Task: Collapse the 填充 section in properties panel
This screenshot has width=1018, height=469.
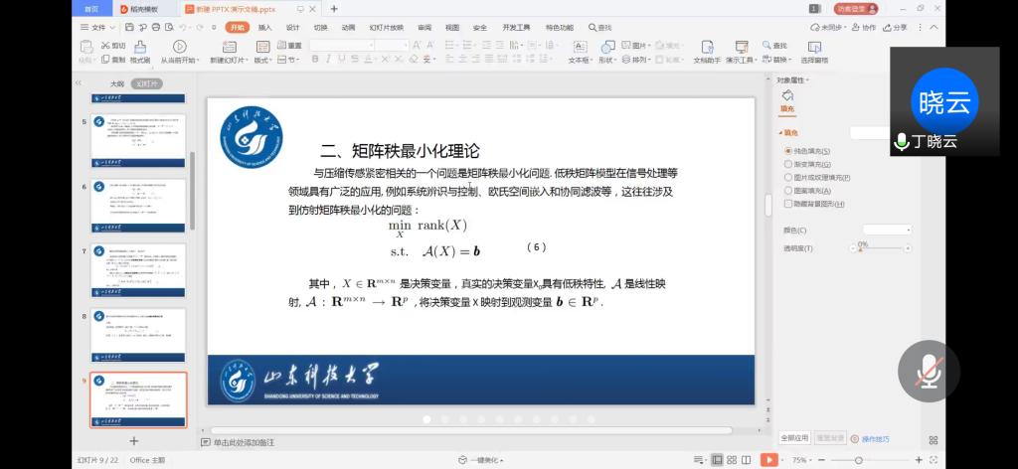Action: (x=780, y=132)
